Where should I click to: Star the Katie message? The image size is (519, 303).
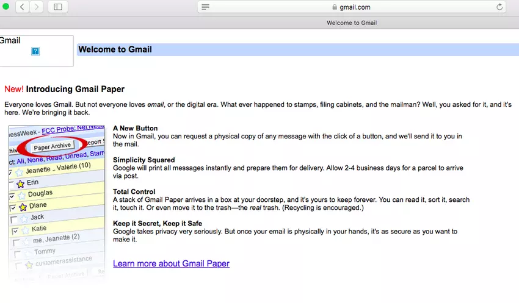tap(26, 230)
